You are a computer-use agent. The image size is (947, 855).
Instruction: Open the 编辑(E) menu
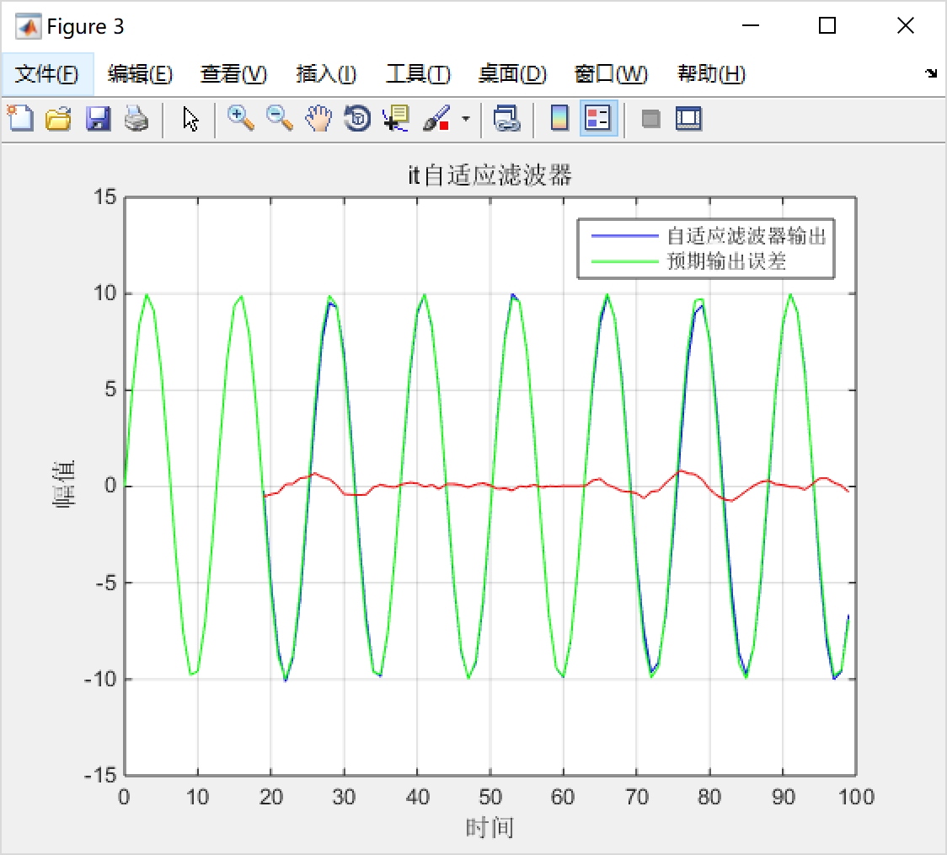[x=140, y=73]
